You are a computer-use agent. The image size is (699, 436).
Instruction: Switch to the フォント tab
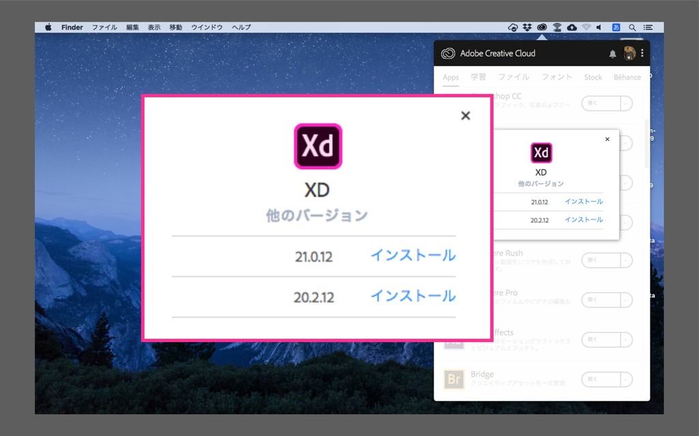click(557, 77)
